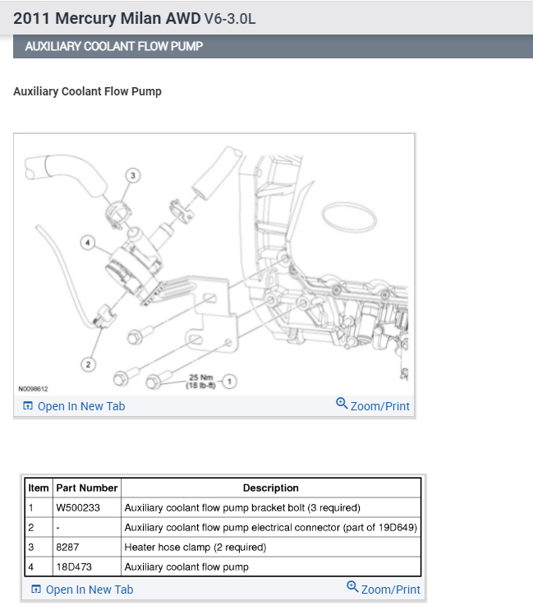Click callout number 1 near the torque spec

click(x=230, y=382)
